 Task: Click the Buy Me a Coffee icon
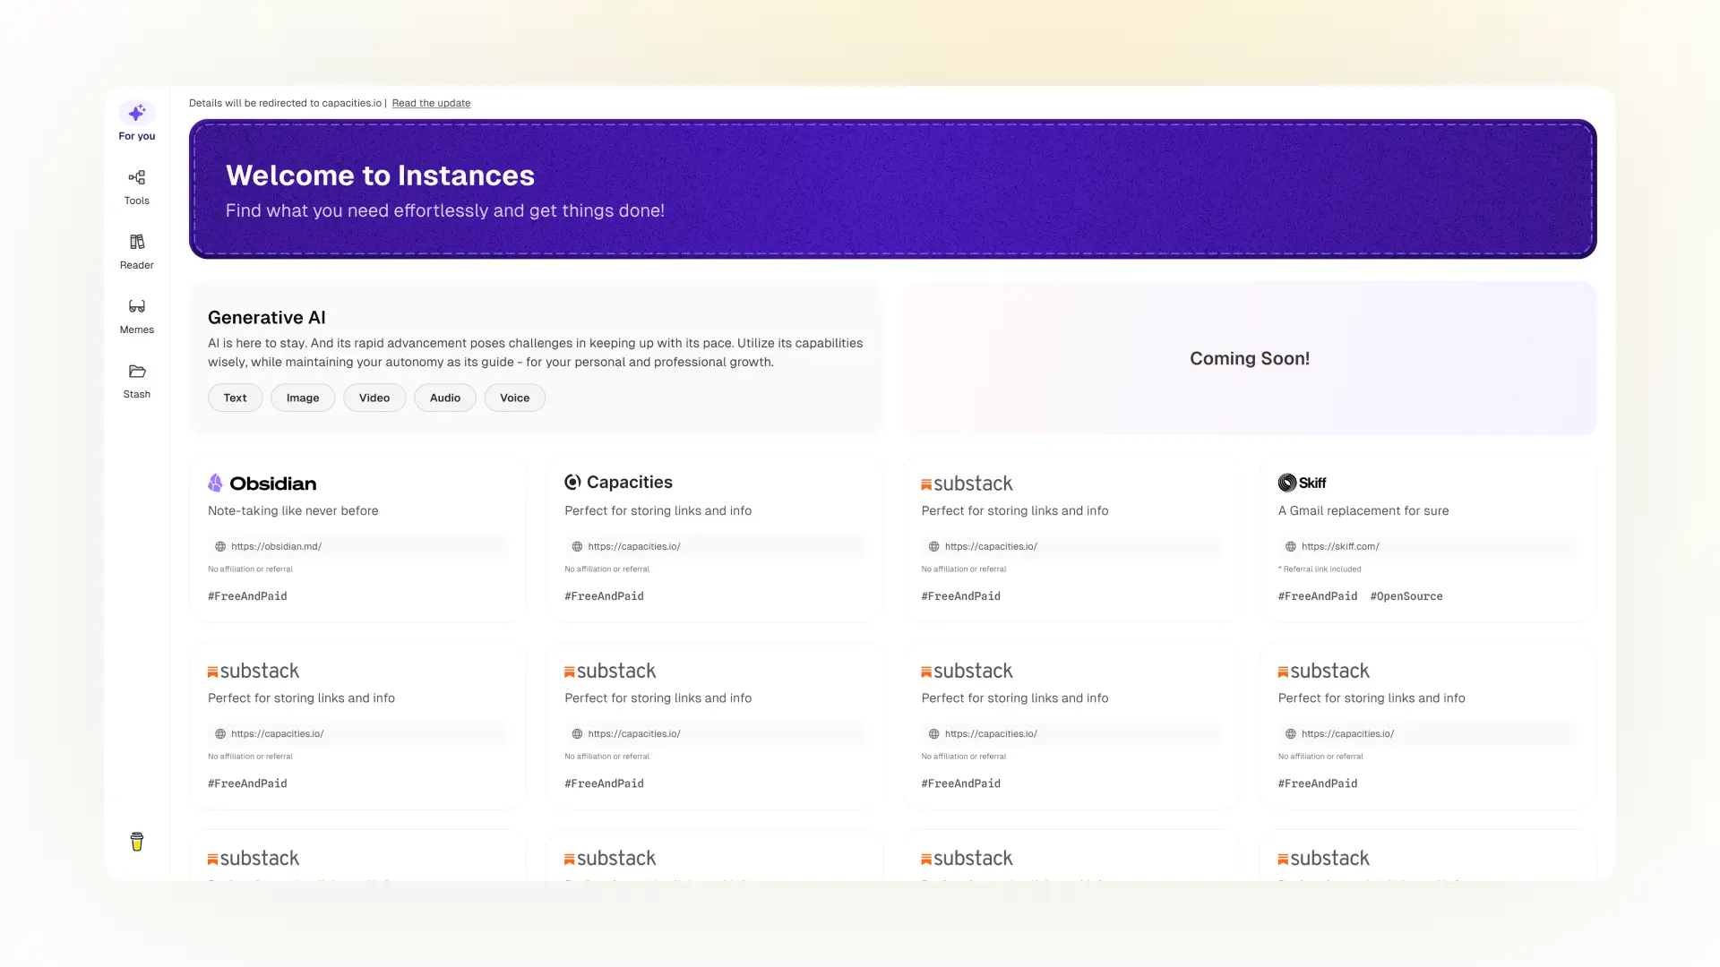click(x=136, y=842)
